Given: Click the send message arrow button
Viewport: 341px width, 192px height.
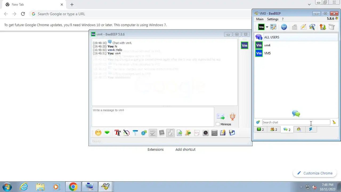Looking at the screenshot, I should click(221, 117).
